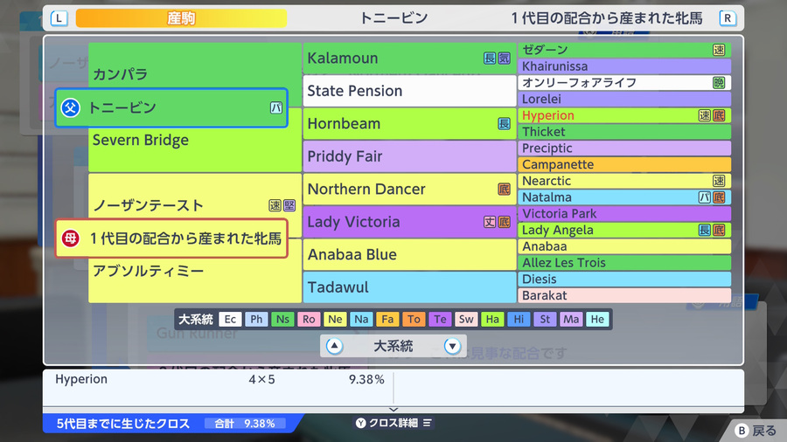Click the 底 badge on Northern Dancer
The width and height of the screenshot is (787, 442).
click(504, 189)
